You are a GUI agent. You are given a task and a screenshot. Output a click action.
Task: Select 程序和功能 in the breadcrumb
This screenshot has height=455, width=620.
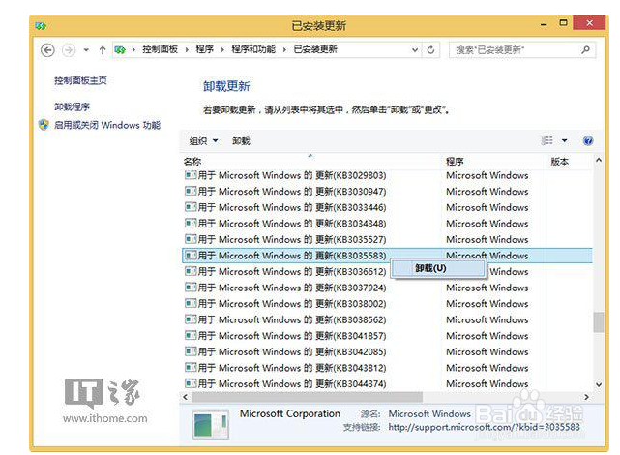pos(253,49)
